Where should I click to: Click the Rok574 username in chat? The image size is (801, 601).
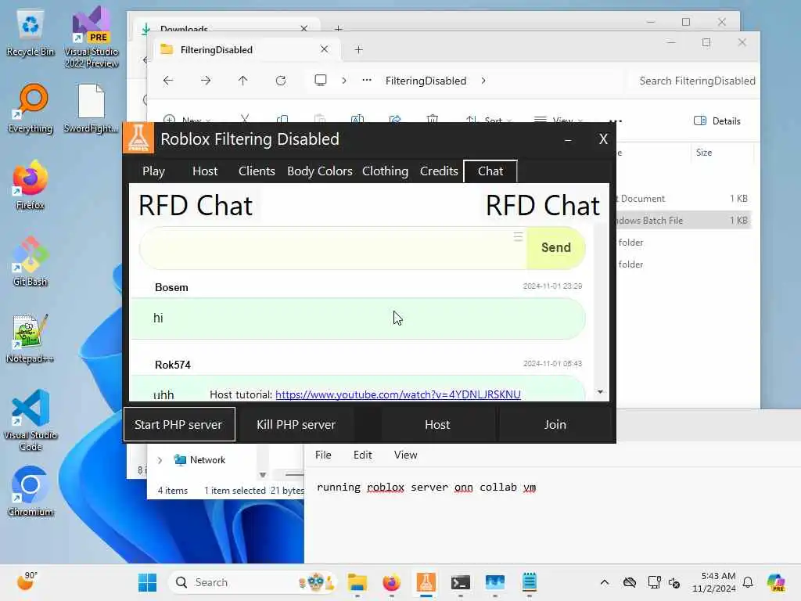tap(173, 365)
